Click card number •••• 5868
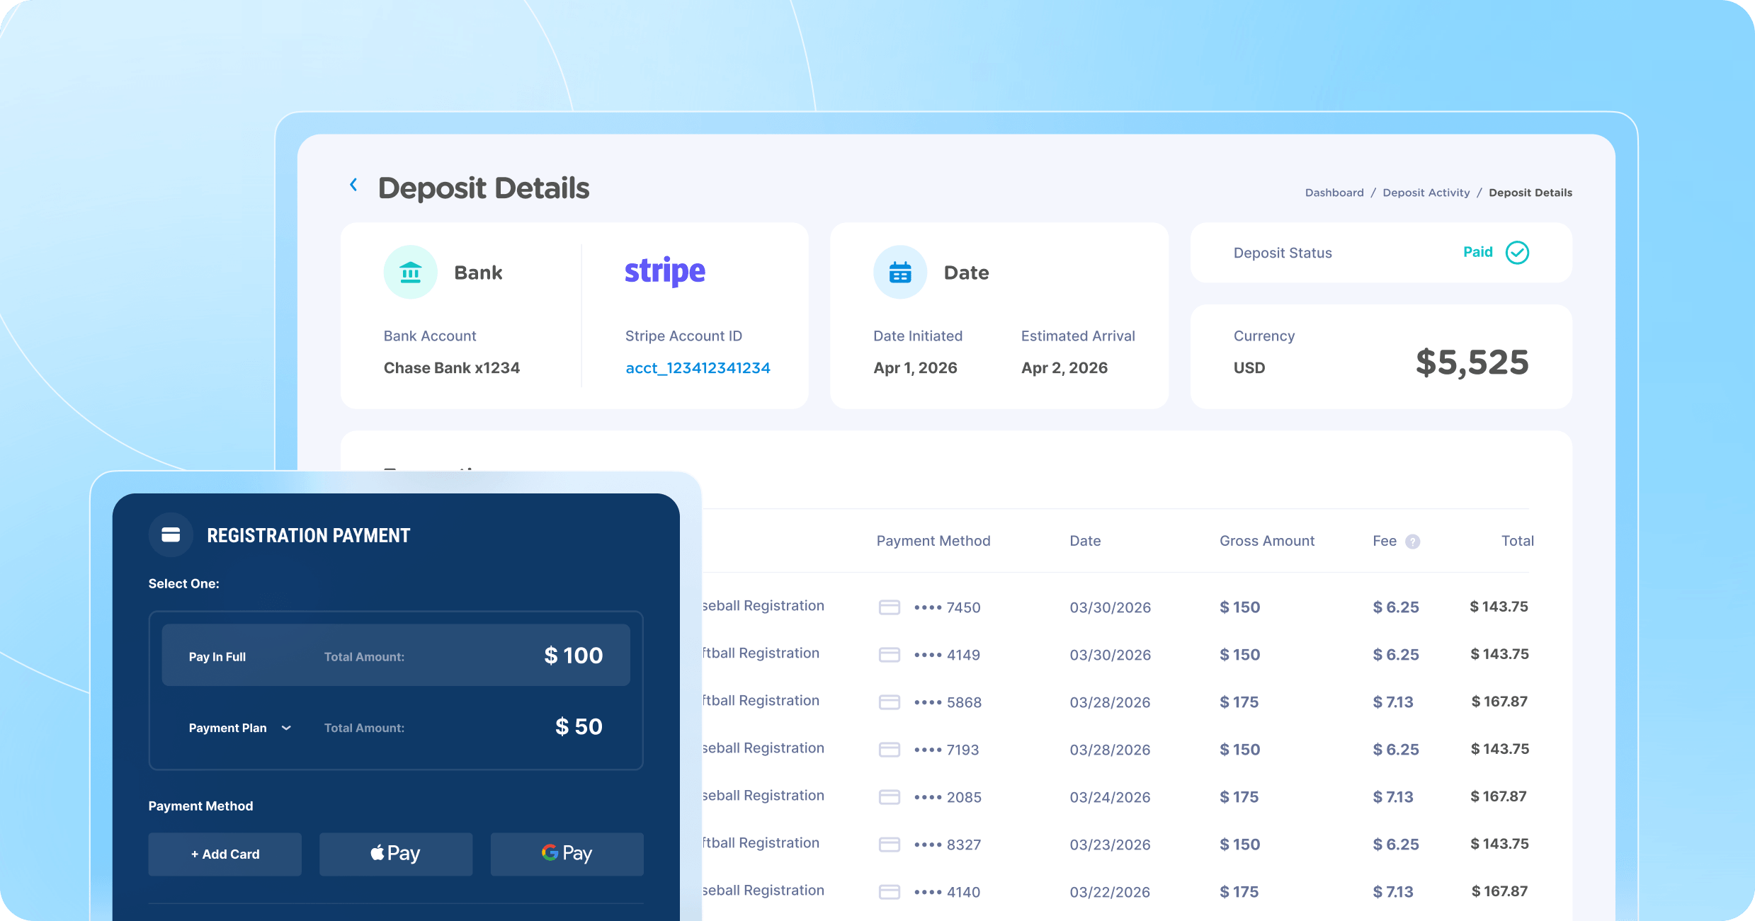The width and height of the screenshot is (1755, 921). 948,702
